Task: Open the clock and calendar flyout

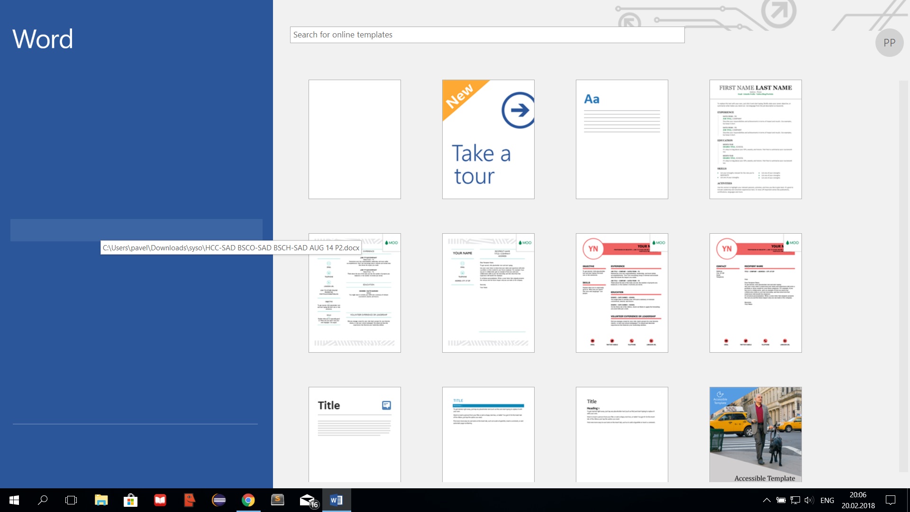Action: coord(858,500)
